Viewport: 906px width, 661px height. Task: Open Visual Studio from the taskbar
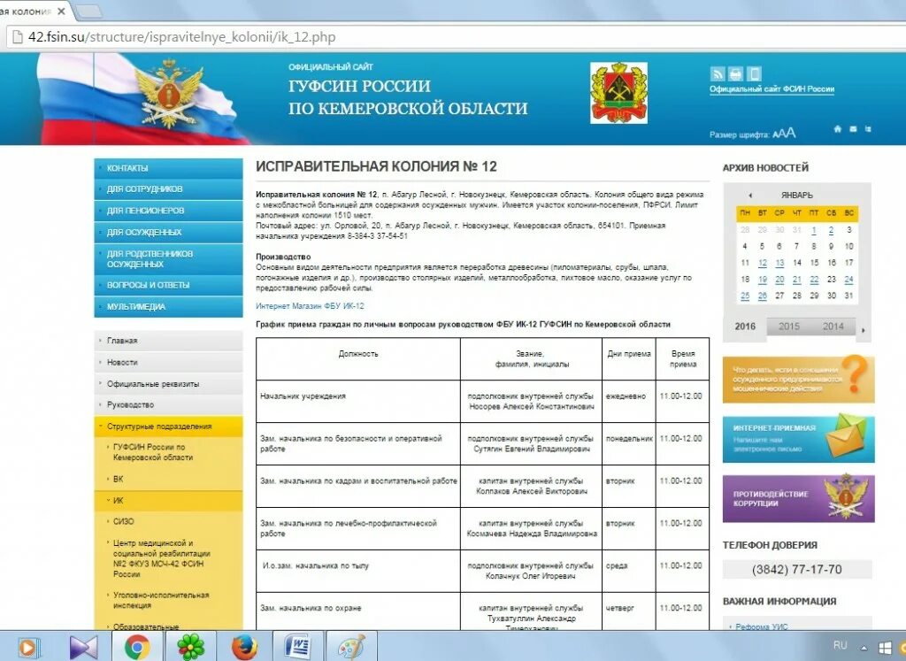tap(83, 647)
